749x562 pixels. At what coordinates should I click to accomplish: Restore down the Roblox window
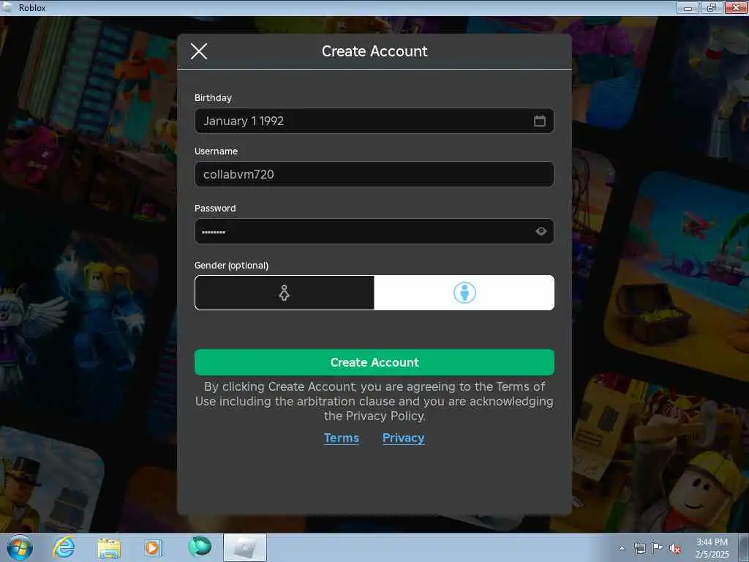pyautogui.click(x=711, y=7)
